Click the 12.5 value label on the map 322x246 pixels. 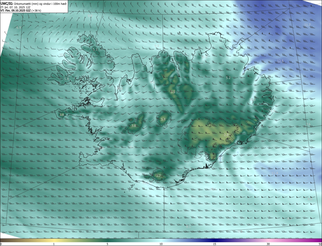(x=280, y=61)
